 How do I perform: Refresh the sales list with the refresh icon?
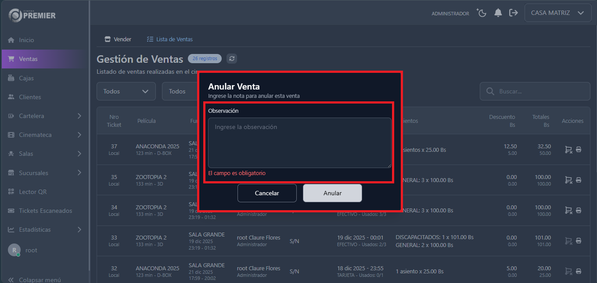click(x=231, y=58)
